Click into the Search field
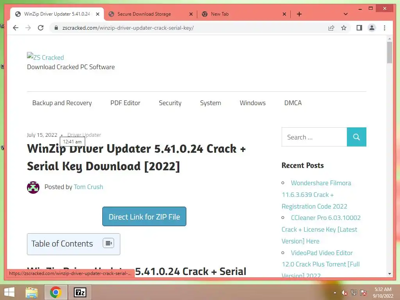Screen dimensions: 400x300 [314, 137]
